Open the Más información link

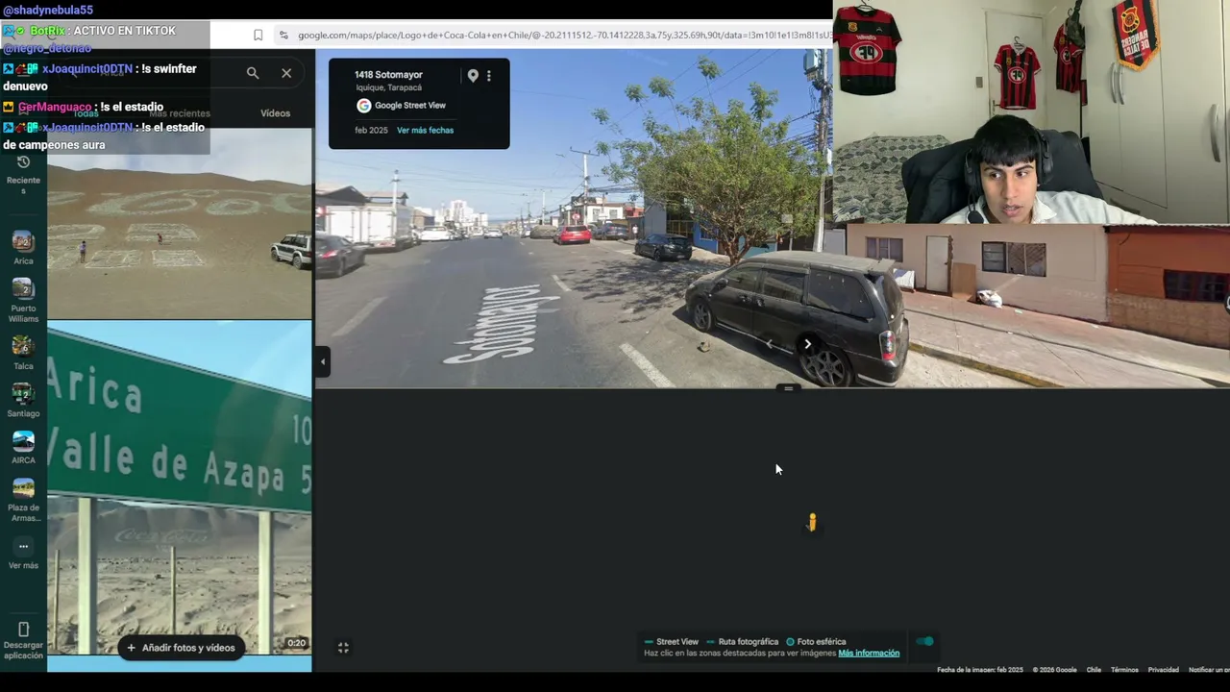click(869, 654)
